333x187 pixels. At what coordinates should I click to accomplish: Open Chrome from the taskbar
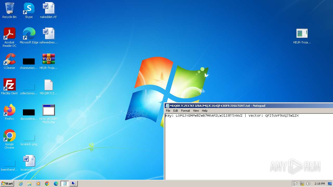click(47, 184)
